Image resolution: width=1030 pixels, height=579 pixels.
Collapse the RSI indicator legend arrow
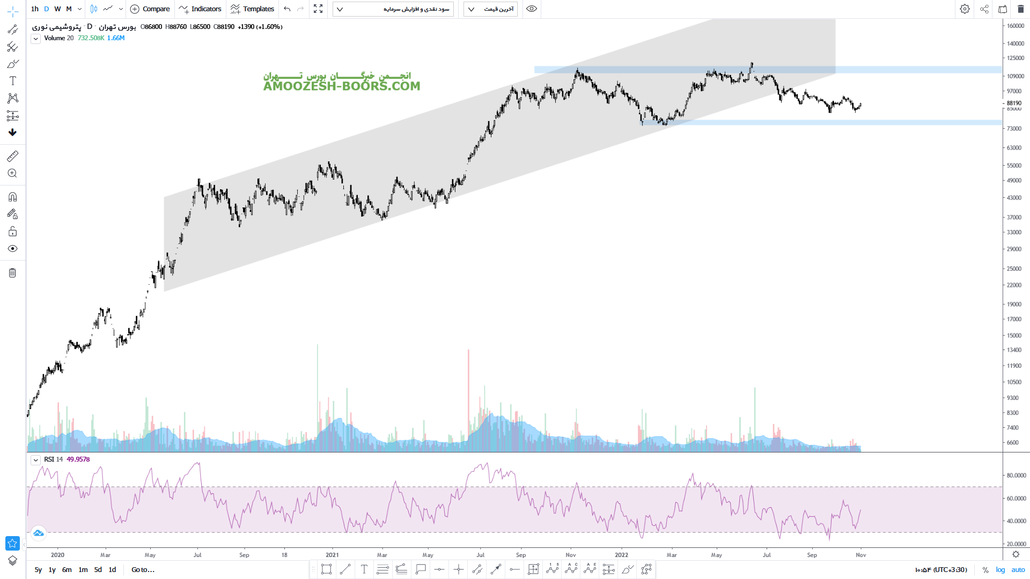coord(35,460)
